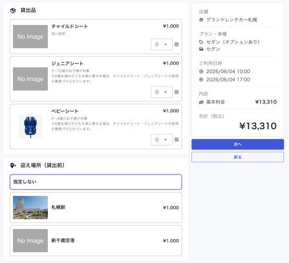Click the ¥1,000 fee for 新千歳空港
Image resolution: width=289 pixels, height=263 pixels.
(x=171, y=240)
